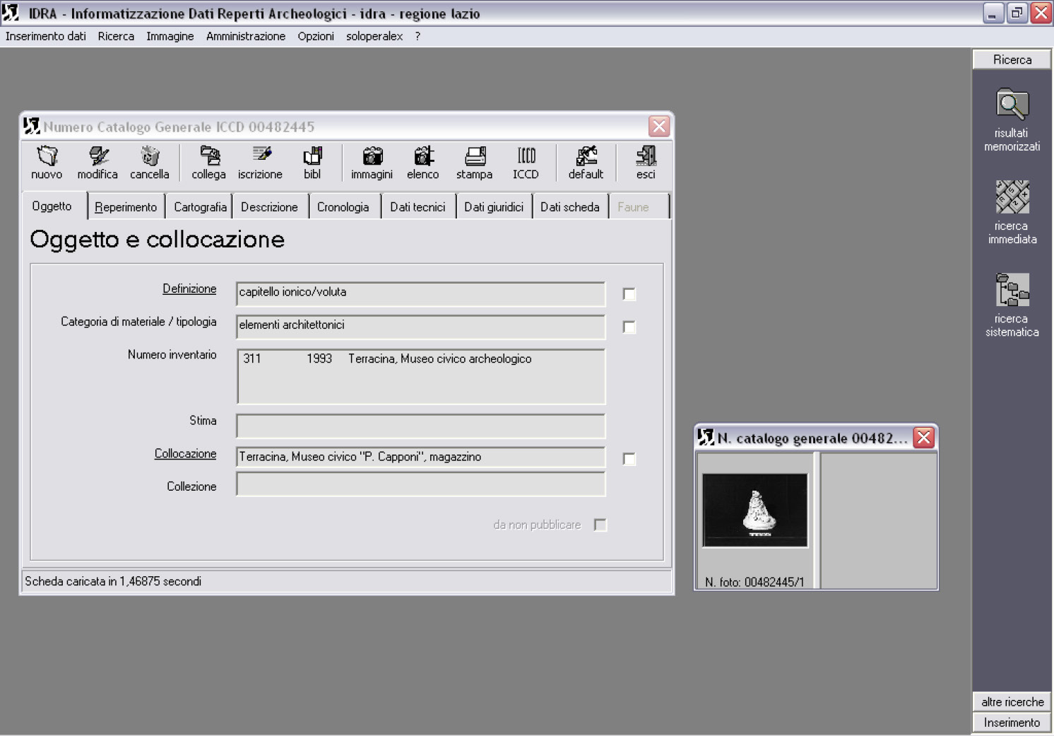Tick checkbox beside Categoria di materiale field
Screen dimensions: 1054x736
point(629,327)
